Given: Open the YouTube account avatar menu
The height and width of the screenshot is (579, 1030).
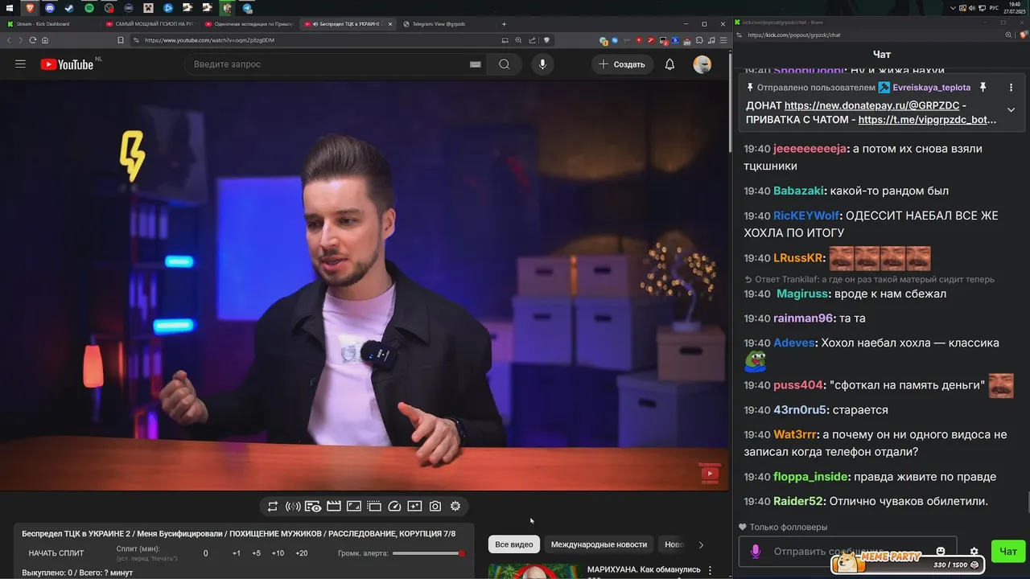Looking at the screenshot, I should point(702,64).
